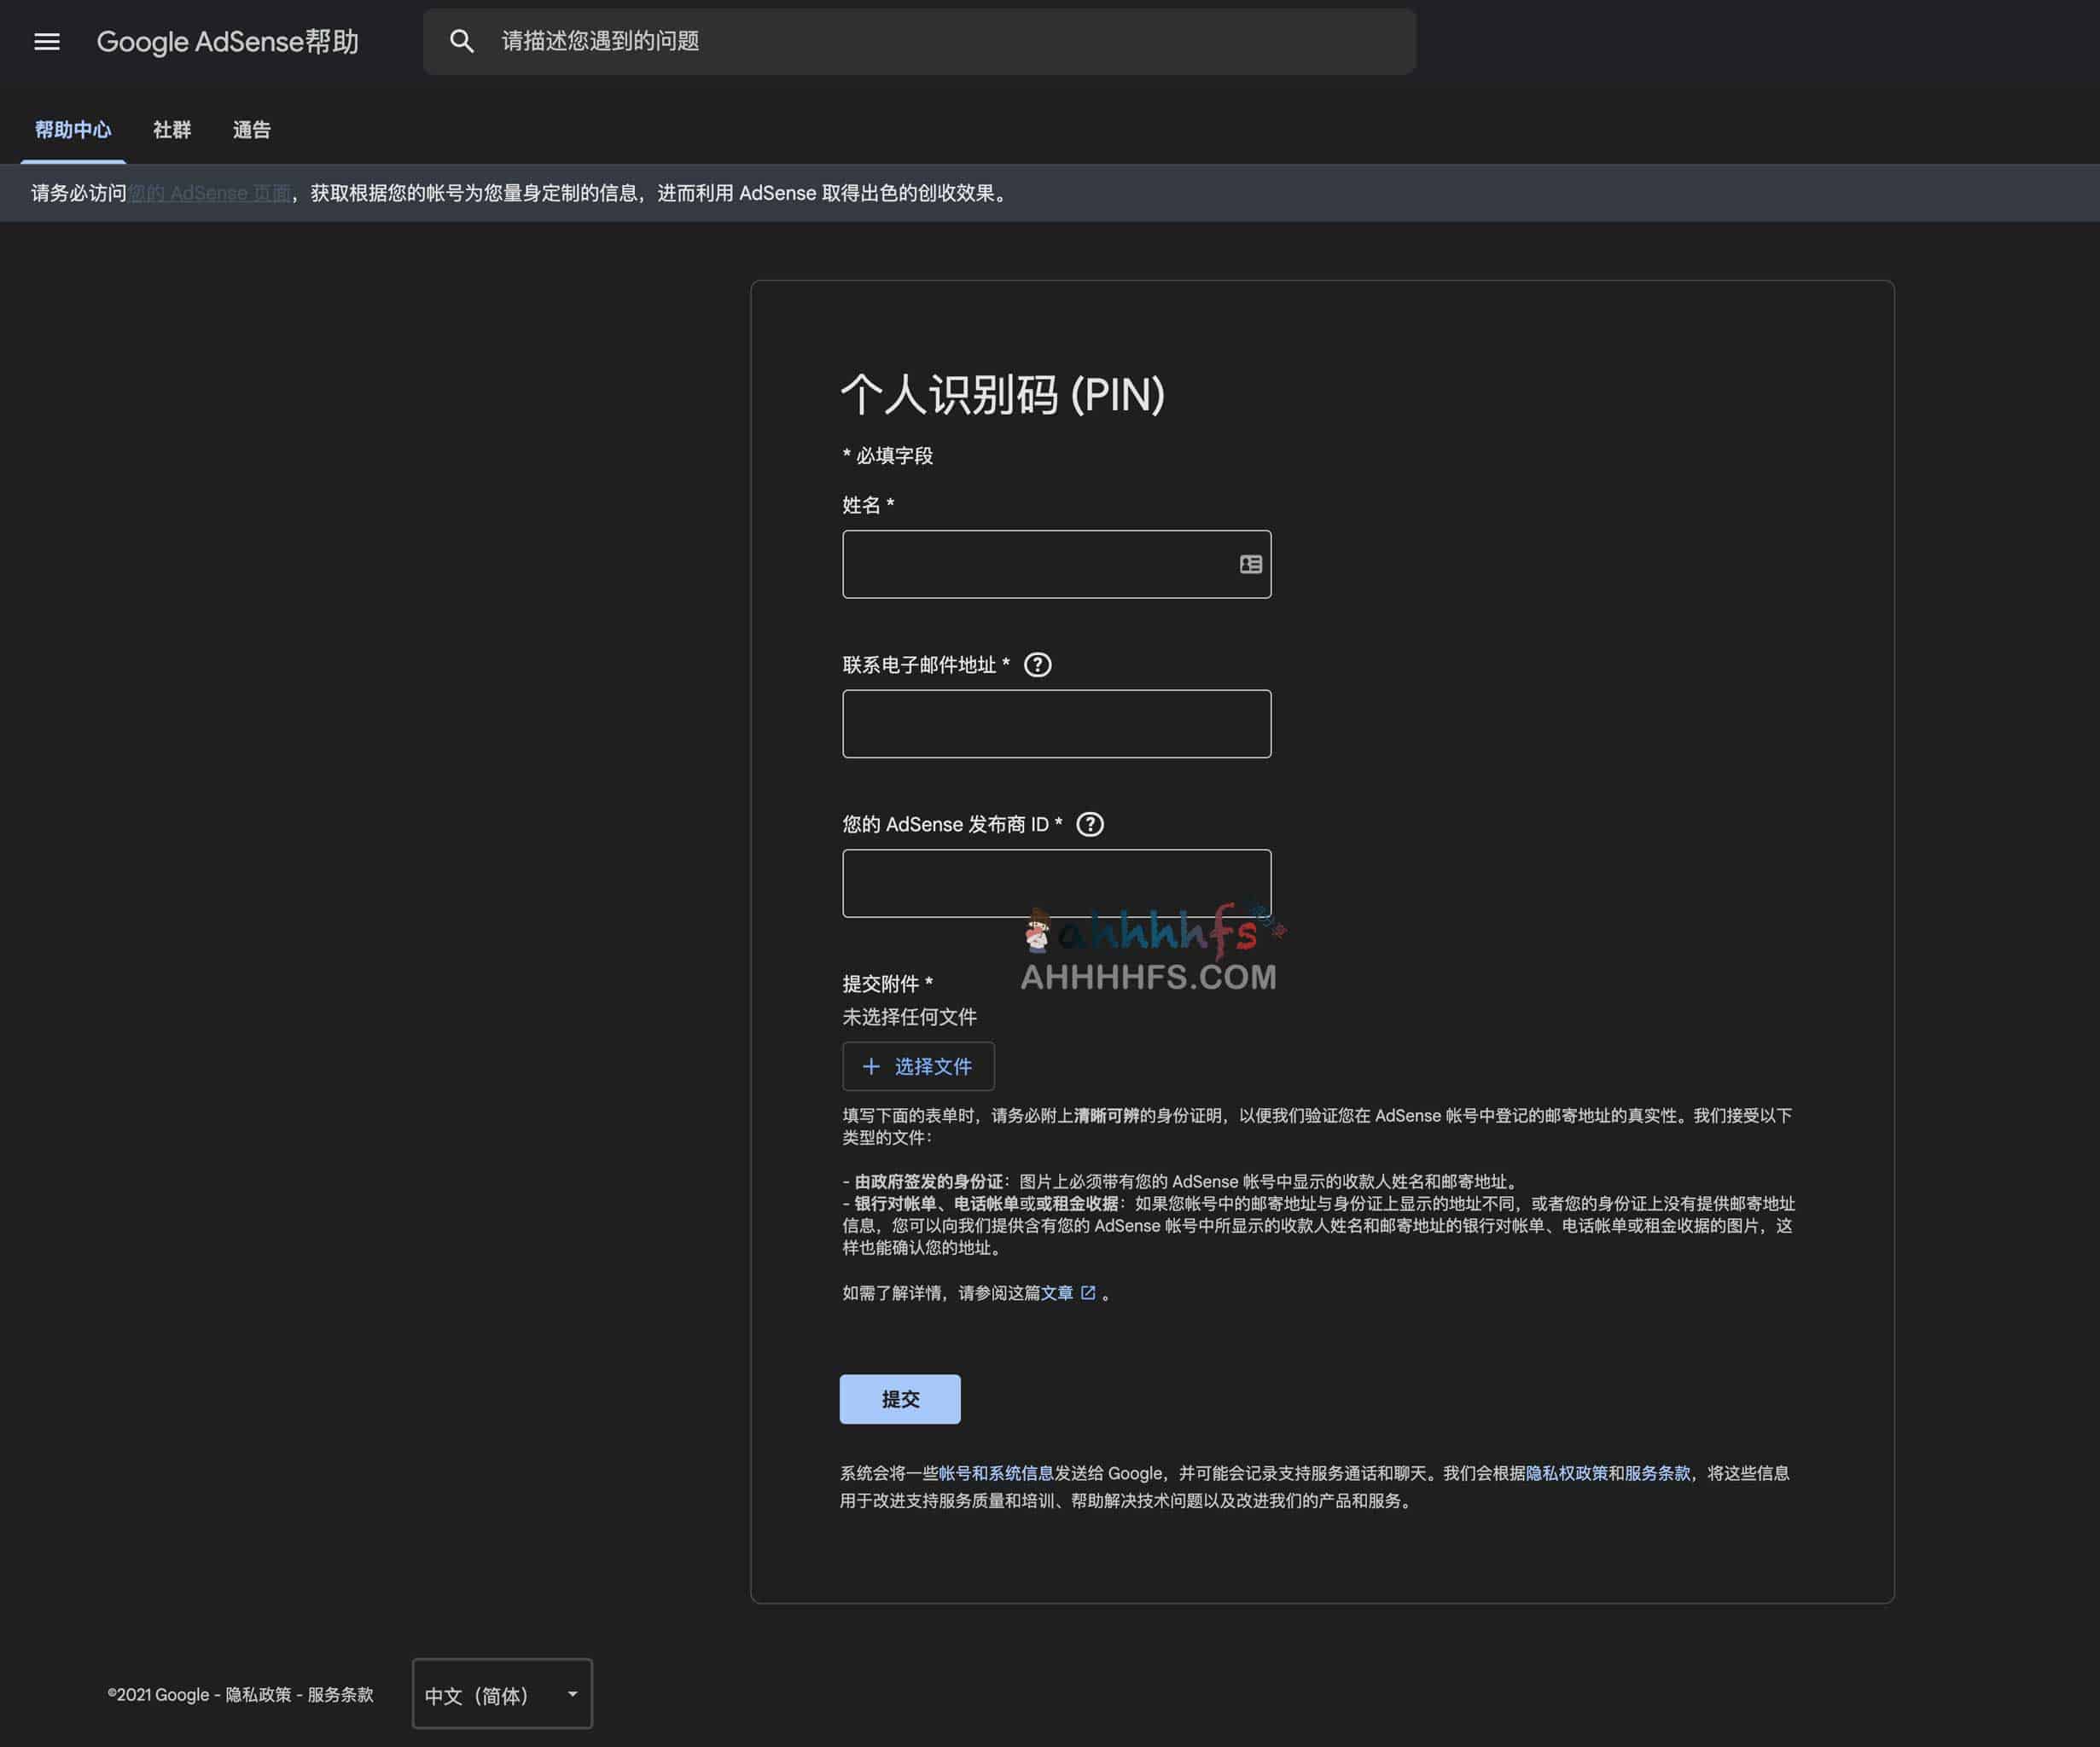2100x1747 pixels.
Task: Click the contact card icon in 姓名 field
Action: point(1249,565)
